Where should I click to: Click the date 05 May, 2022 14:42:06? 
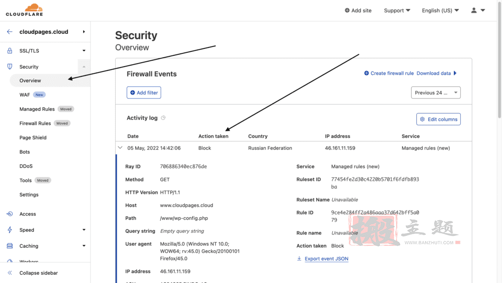pyautogui.click(x=154, y=148)
